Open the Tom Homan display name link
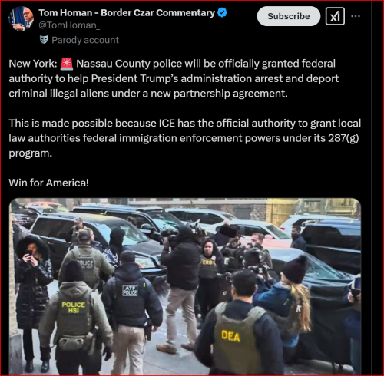 127,12
